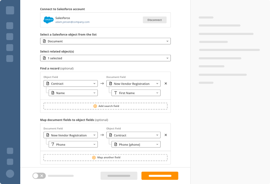Click the orange plus icon for Add search field
This screenshot has height=184, width=270.
95,106
